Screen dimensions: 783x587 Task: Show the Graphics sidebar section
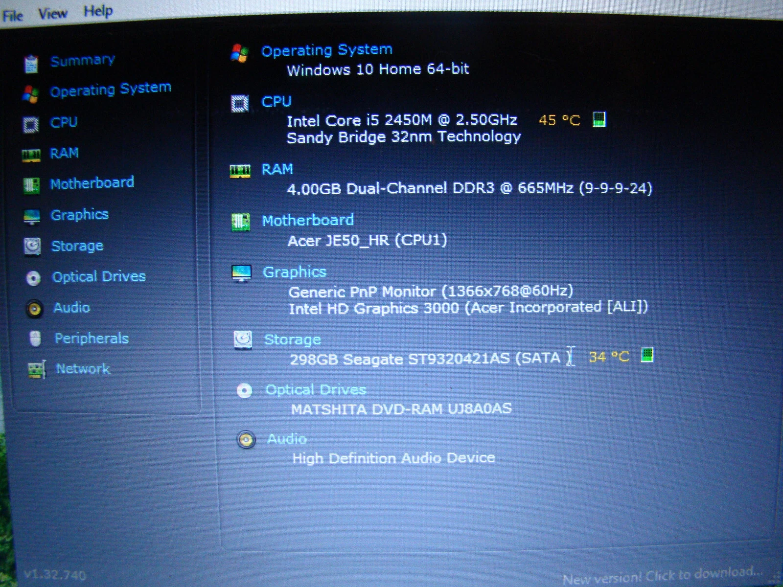[80, 215]
